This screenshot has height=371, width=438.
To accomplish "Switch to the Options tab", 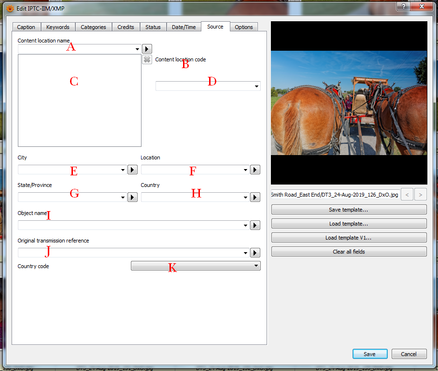I will point(244,27).
